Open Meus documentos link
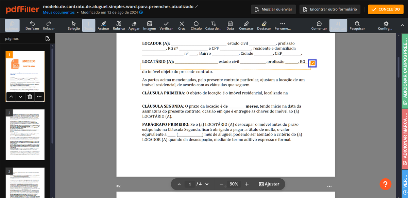408x198 pixels. [x=59, y=12]
